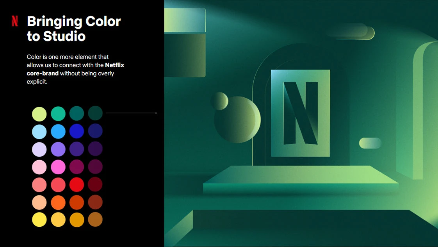Screen dimensions: 438x247
Task: Select the bright lemon yellow swatch
Action: [x=39, y=220]
